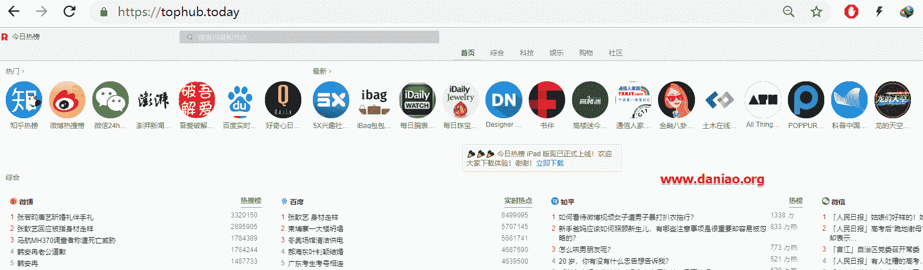Viewport: 923px width, 270px height.
Task: Open the 微博 热搜榜 link
Action: [x=251, y=201]
